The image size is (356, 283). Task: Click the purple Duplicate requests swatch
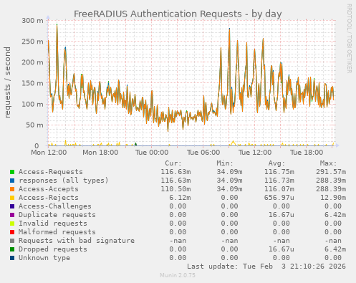(12, 215)
